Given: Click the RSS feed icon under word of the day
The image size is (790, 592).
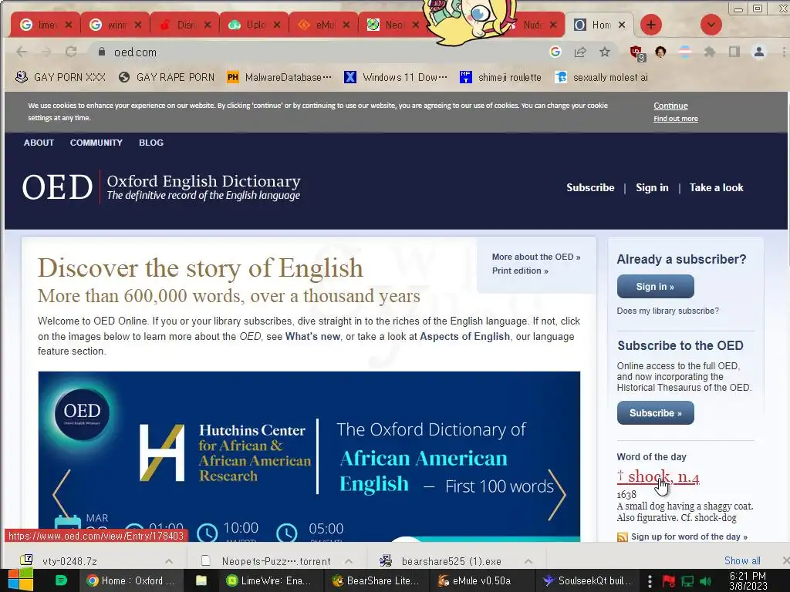Looking at the screenshot, I should click(x=623, y=537).
